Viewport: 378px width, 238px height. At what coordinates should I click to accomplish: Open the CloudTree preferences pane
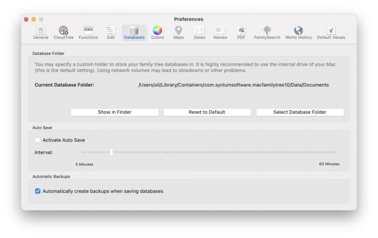[63, 33]
